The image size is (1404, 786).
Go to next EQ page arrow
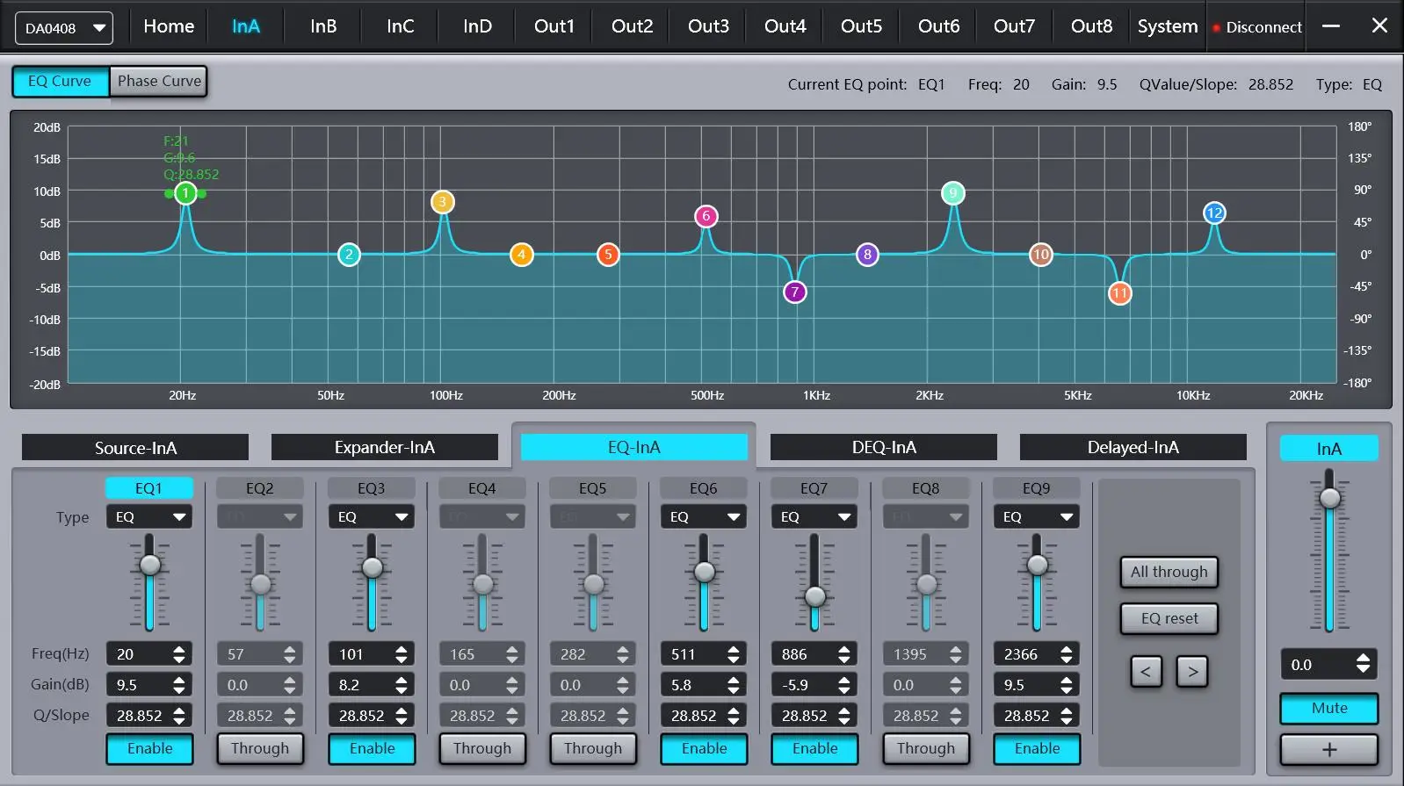1192,672
